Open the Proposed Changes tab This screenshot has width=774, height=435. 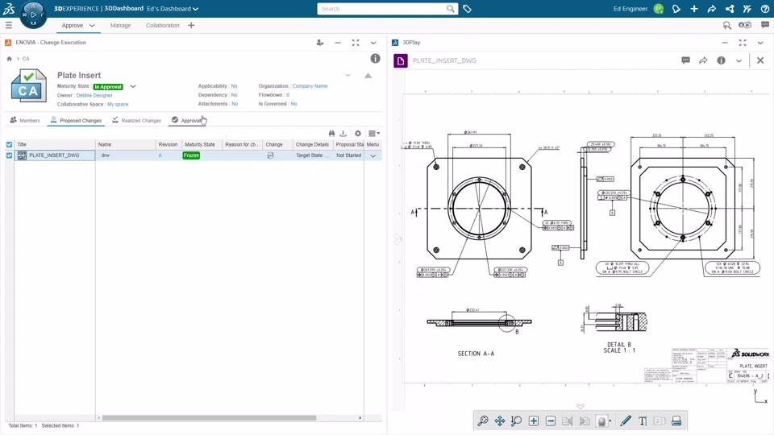coord(76,120)
